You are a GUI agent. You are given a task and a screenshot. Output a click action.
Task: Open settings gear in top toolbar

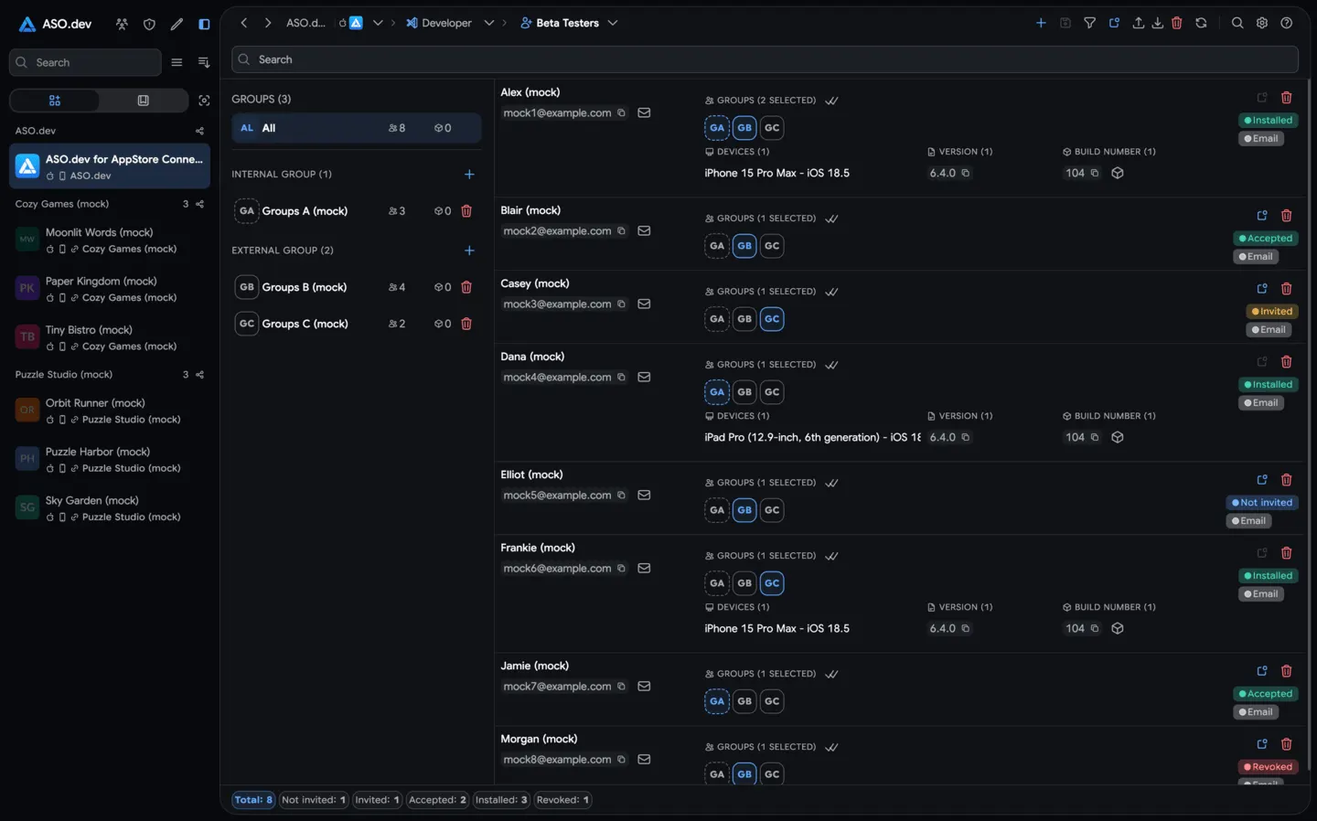pyautogui.click(x=1262, y=23)
